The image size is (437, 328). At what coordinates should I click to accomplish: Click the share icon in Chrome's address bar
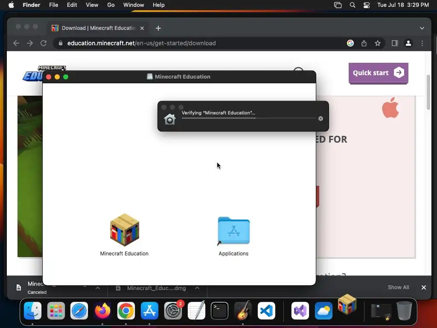[x=364, y=43]
